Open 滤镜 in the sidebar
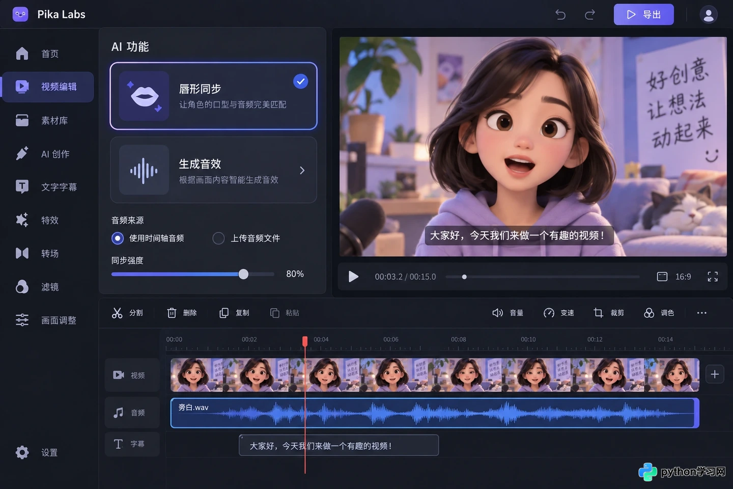The width and height of the screenshot is (733, 489). pos(48,287)
